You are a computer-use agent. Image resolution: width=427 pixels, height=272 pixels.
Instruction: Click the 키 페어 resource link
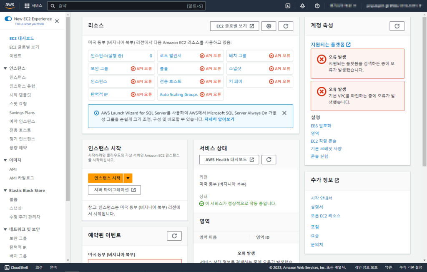click(x=236, y=81)
